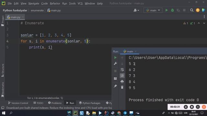Click main.py breadcrumb

[x=54, y=10]
